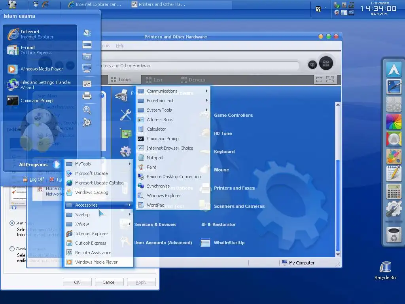Switch to the List view tab
This screenshot has height=304, width=405.
coord(154,80)
